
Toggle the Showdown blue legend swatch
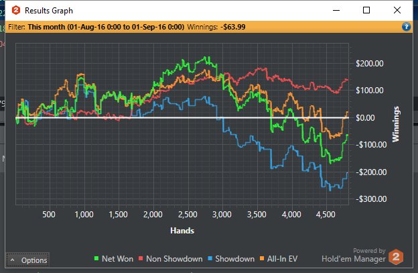210,258
